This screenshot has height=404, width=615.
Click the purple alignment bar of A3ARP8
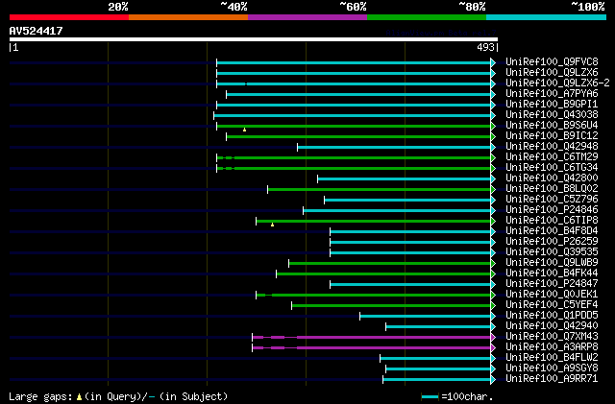(372, 348)
